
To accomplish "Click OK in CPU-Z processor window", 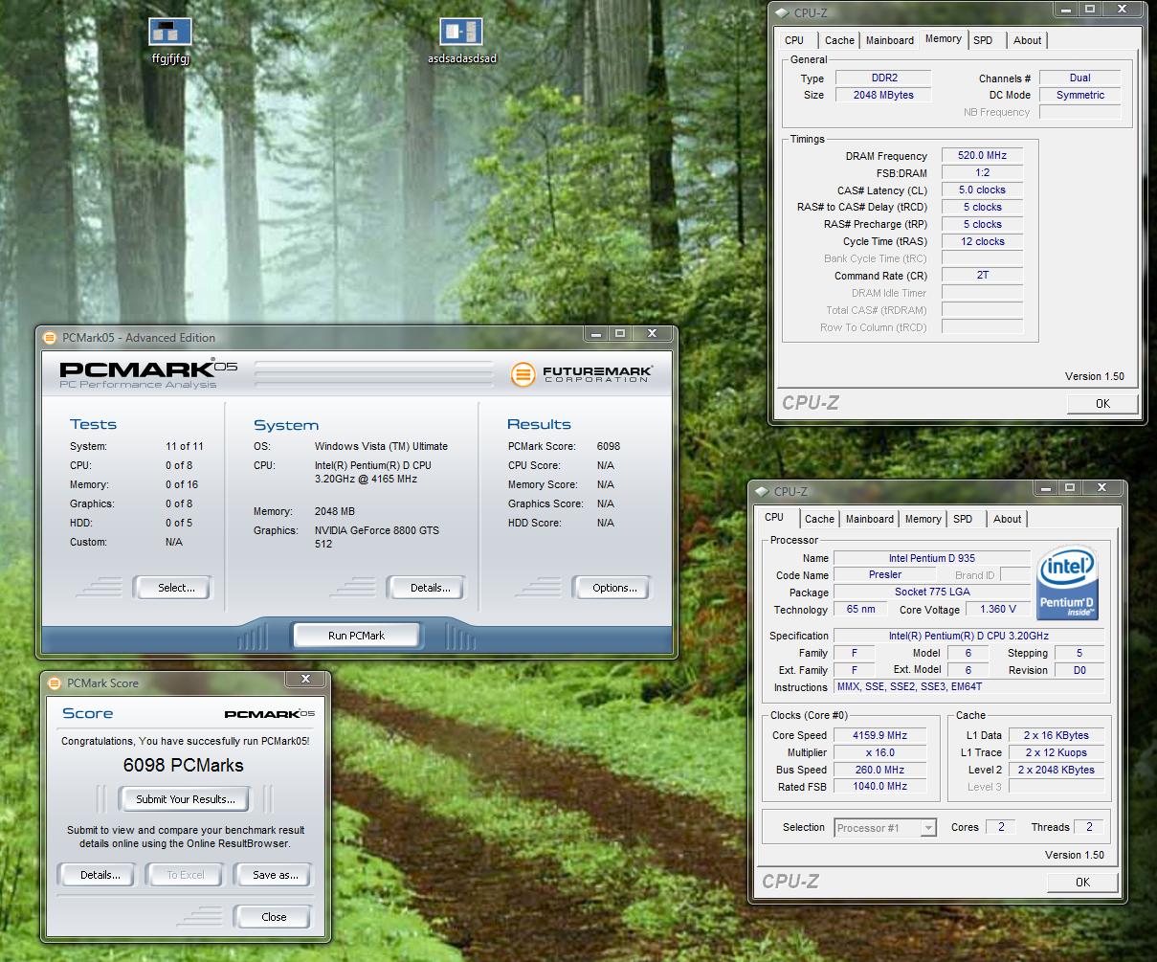I will (x=1082, y=883).
